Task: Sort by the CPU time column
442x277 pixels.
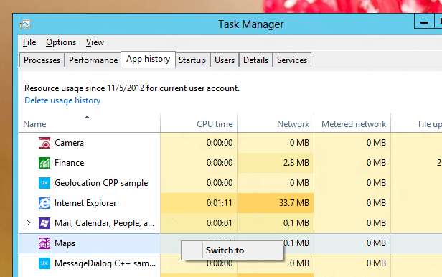Action: point(199,123)
